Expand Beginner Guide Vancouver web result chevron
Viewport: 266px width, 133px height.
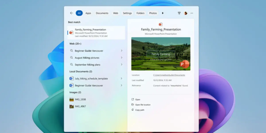pyautogui.click(x=121, y=51)
